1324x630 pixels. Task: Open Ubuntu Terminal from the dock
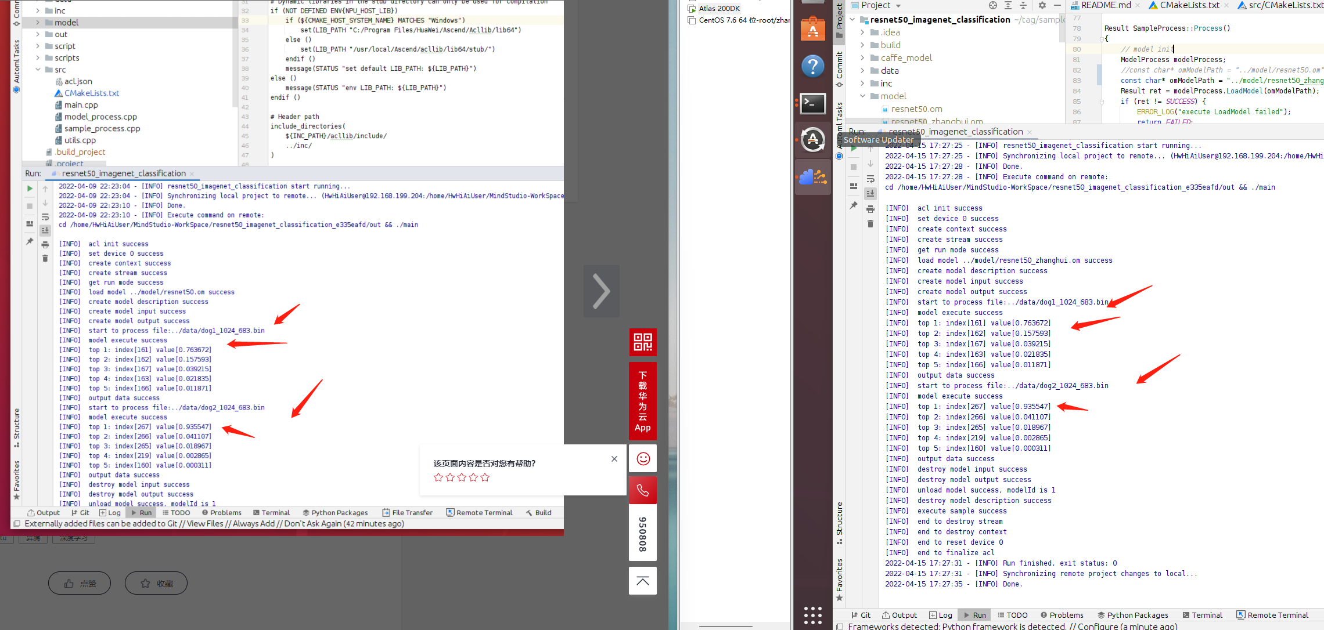[813, 104]
